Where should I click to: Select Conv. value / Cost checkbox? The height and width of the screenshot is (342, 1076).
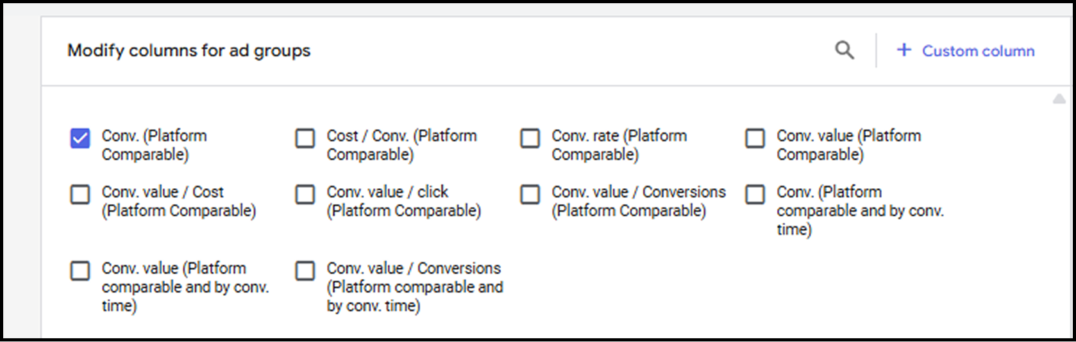click(80, 195)
